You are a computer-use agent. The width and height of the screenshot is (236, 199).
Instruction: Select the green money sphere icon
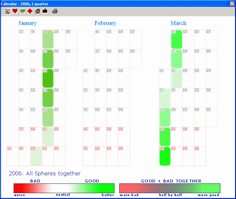pos(22,11)
